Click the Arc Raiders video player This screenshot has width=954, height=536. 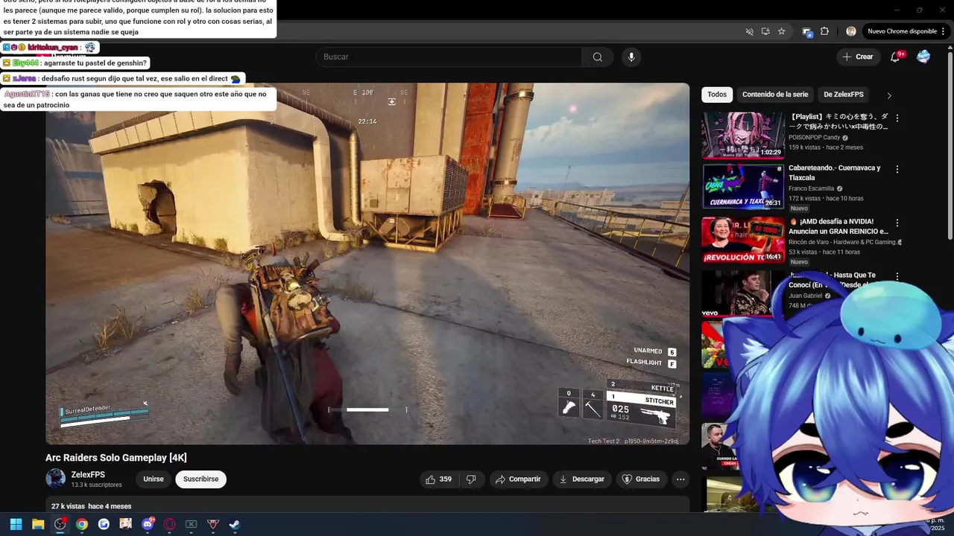pos(367,264)
